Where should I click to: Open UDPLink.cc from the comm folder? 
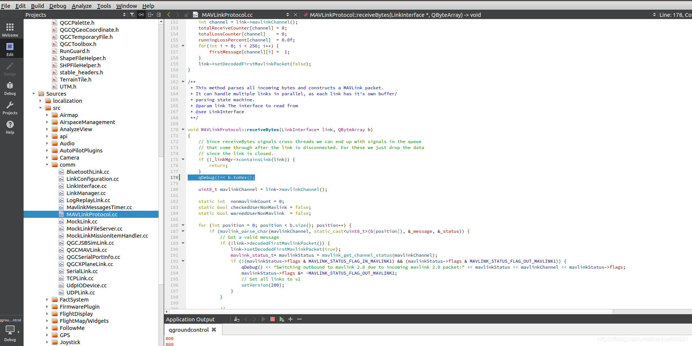(81, 293)
